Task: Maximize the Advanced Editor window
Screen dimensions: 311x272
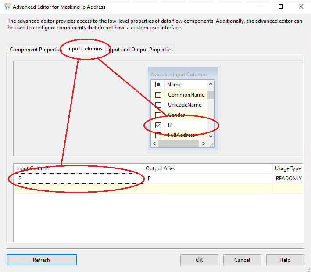Action: point(281,7)
